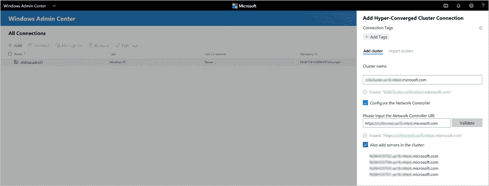Click the Cluster name input field
The image size is (489, 186).
pyautogui.click(x=423, y=80)
